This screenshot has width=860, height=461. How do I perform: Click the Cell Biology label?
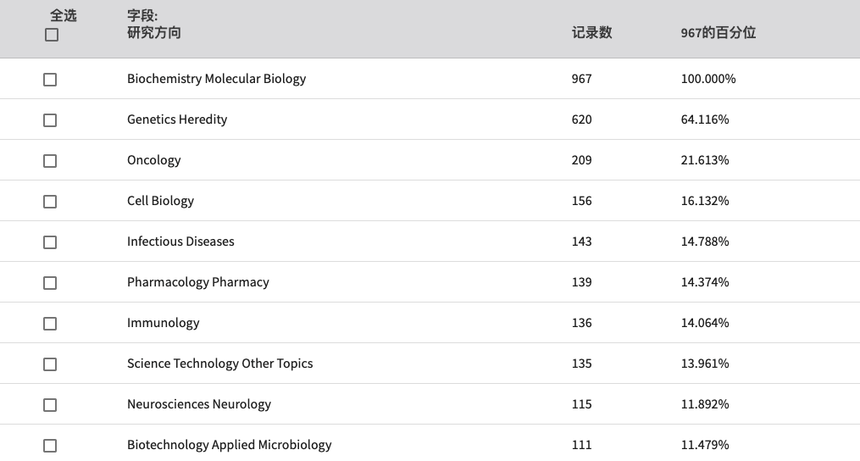[161, 201]
